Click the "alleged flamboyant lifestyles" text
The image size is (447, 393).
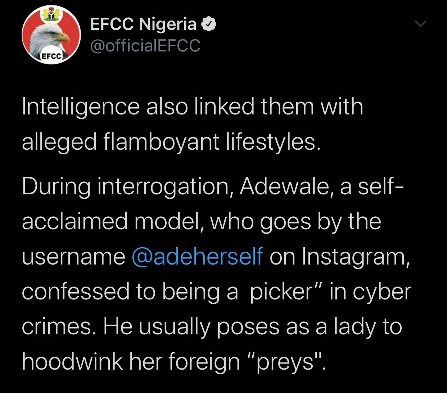tap(171, 142)
